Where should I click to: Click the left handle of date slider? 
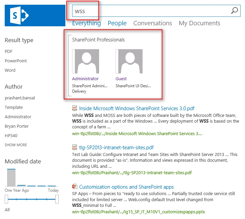point(6,199)
